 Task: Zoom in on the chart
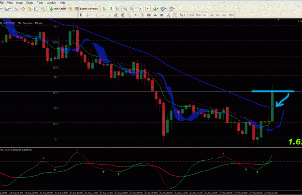click(x=125, y=9)
